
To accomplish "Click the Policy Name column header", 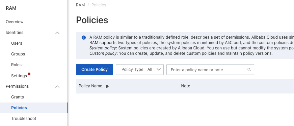I will 90,86.
